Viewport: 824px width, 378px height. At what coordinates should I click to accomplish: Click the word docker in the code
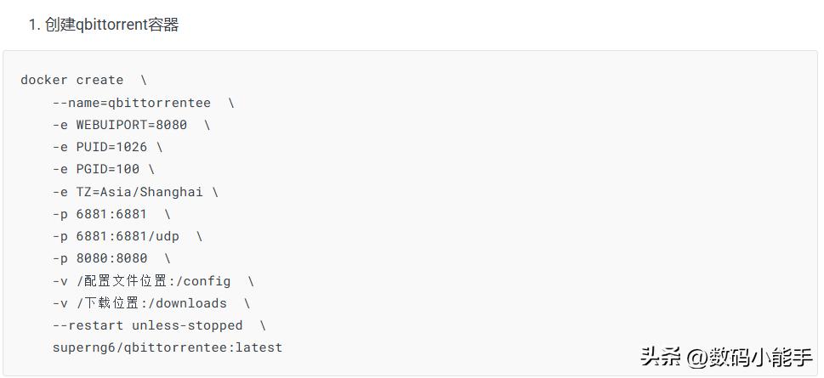[x=43, y=80]
